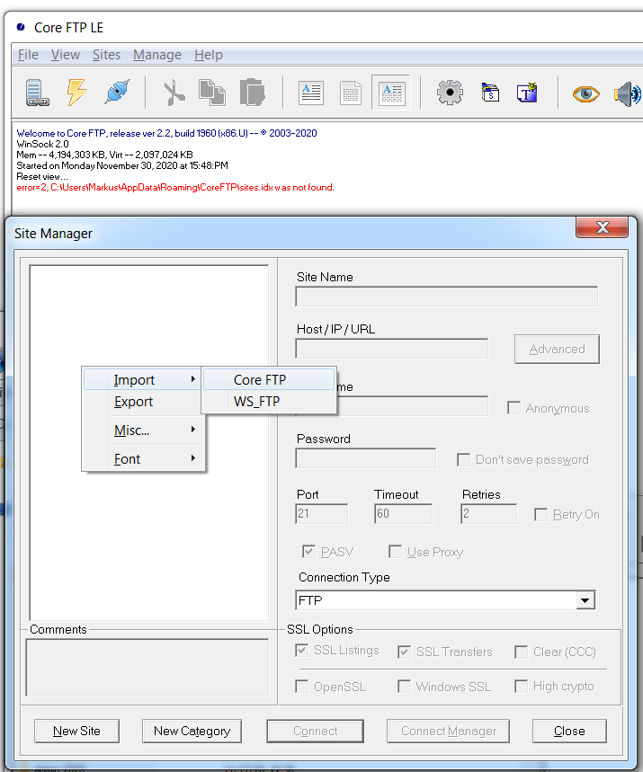Choose Export in context menu
This screenshot has width=643, height=772.
[x=143, y=402]
